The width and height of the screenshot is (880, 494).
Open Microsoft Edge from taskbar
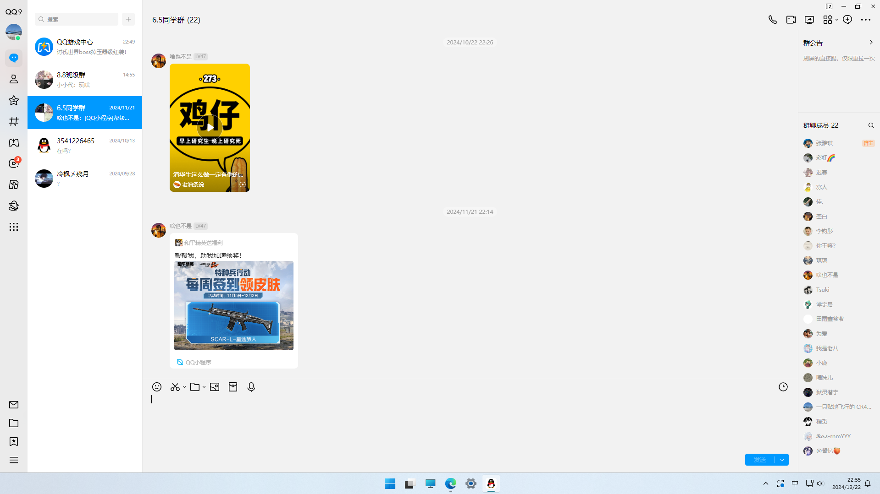point(451,483)
